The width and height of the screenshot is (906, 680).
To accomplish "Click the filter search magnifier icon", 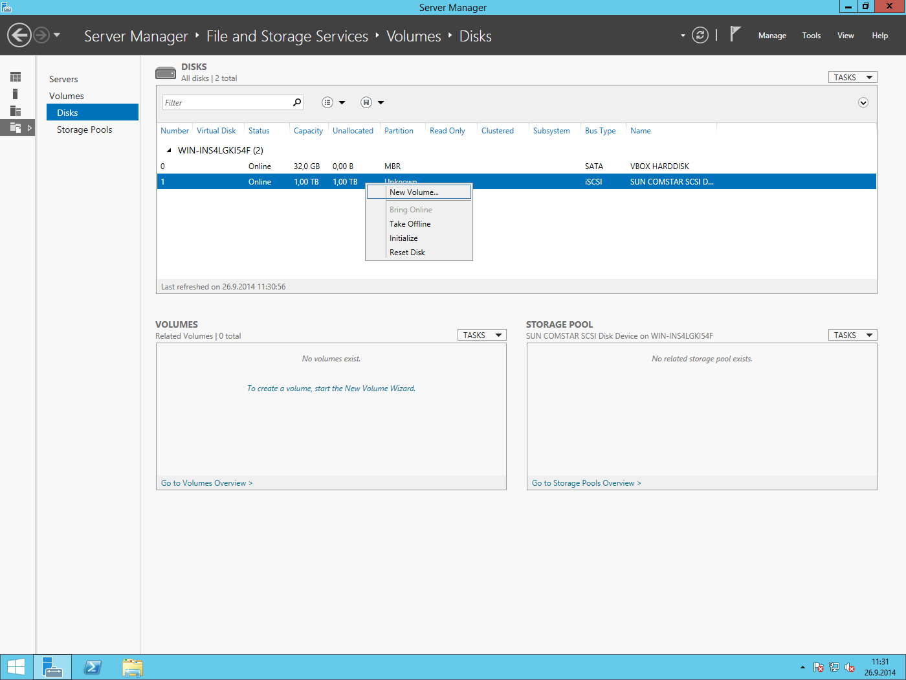I will [x=297, y=102].
